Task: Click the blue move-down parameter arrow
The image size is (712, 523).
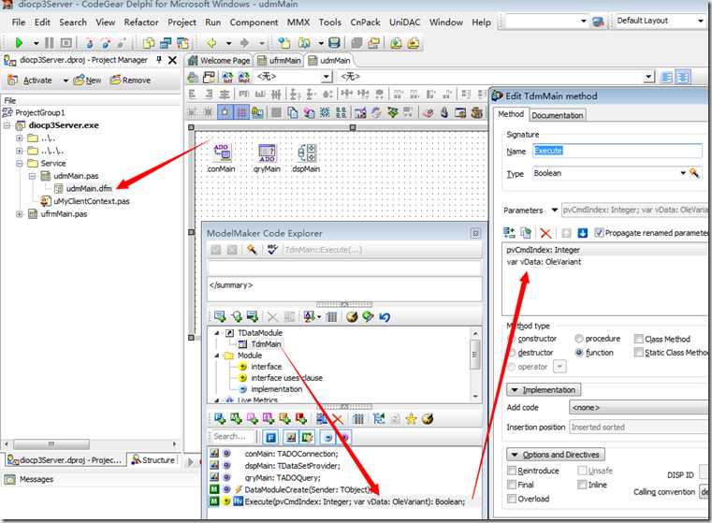Action: [582, 233]
